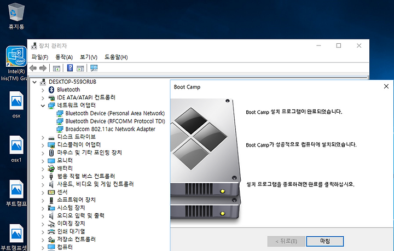394x251 pixels.
Task: Select the 인쇄 대기열 label
Action: coord(71,231)
